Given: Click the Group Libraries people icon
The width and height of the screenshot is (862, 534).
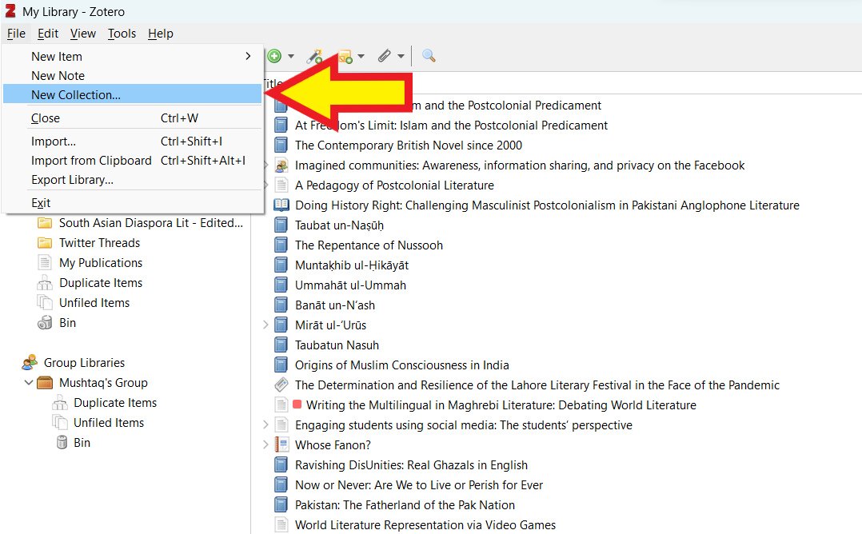Looking at the screenshot, I should 30,363.
